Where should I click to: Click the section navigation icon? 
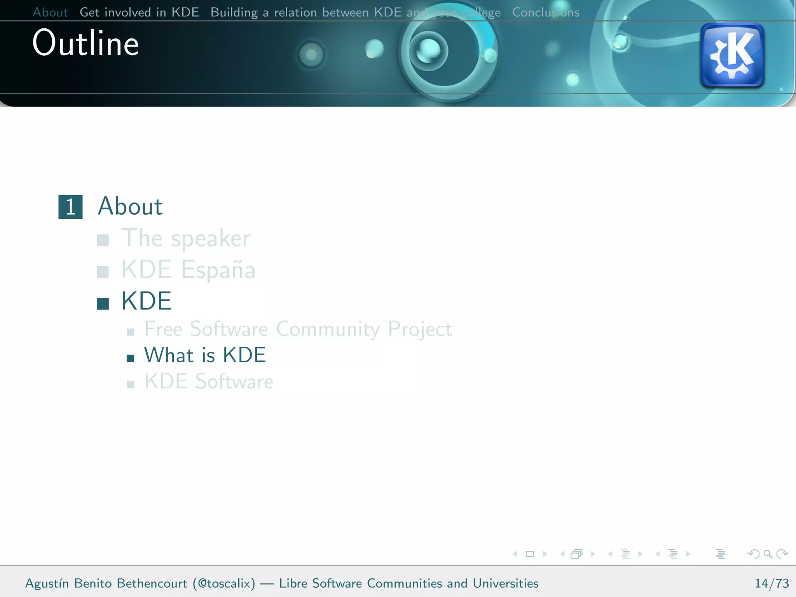(x=673, y=554)
